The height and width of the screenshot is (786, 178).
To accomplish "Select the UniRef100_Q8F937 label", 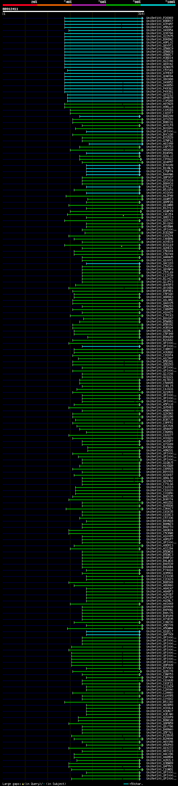I will tap(160, 177).
